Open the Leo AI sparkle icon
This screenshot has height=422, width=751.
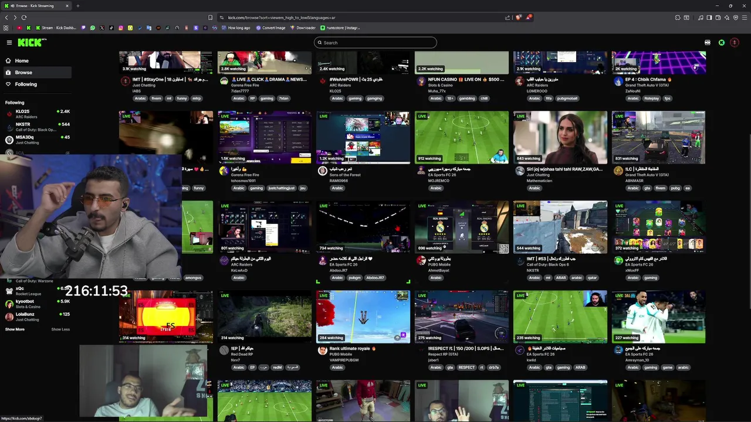click(x=727, y=18)
